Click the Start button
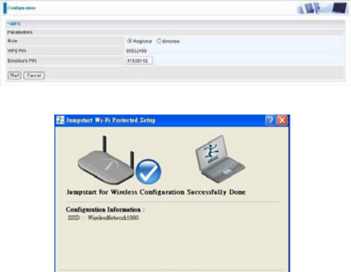The image size is (351, 272). [14, 75]
